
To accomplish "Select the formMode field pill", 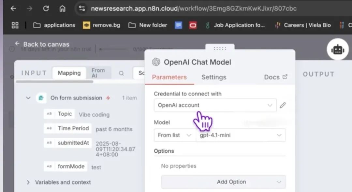I will click(x=66, y=166).
